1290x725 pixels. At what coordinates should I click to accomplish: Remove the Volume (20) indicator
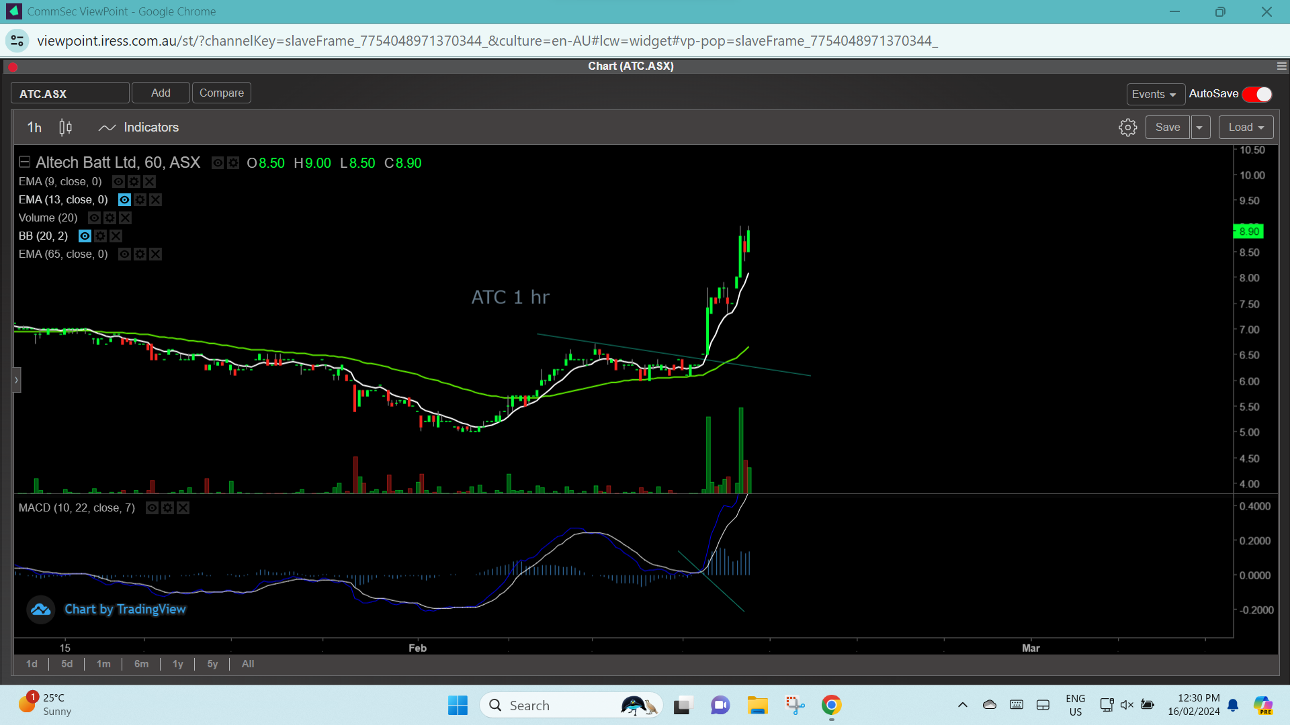125,218
